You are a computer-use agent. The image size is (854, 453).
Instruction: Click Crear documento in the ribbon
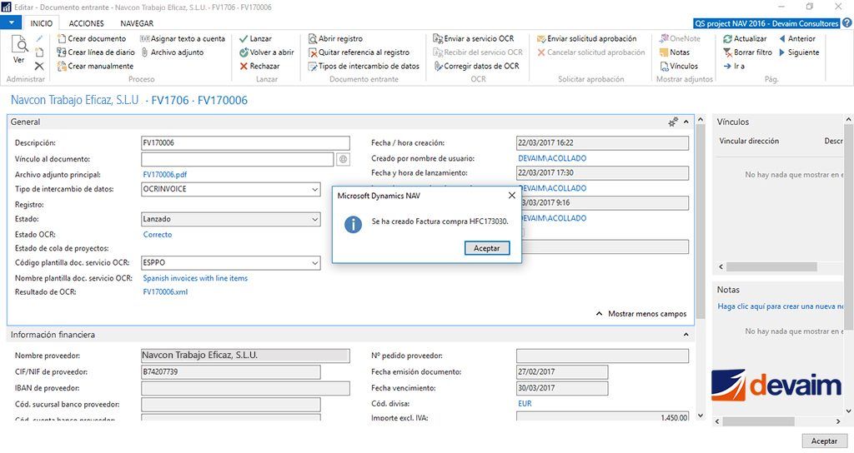coord(92,38)
